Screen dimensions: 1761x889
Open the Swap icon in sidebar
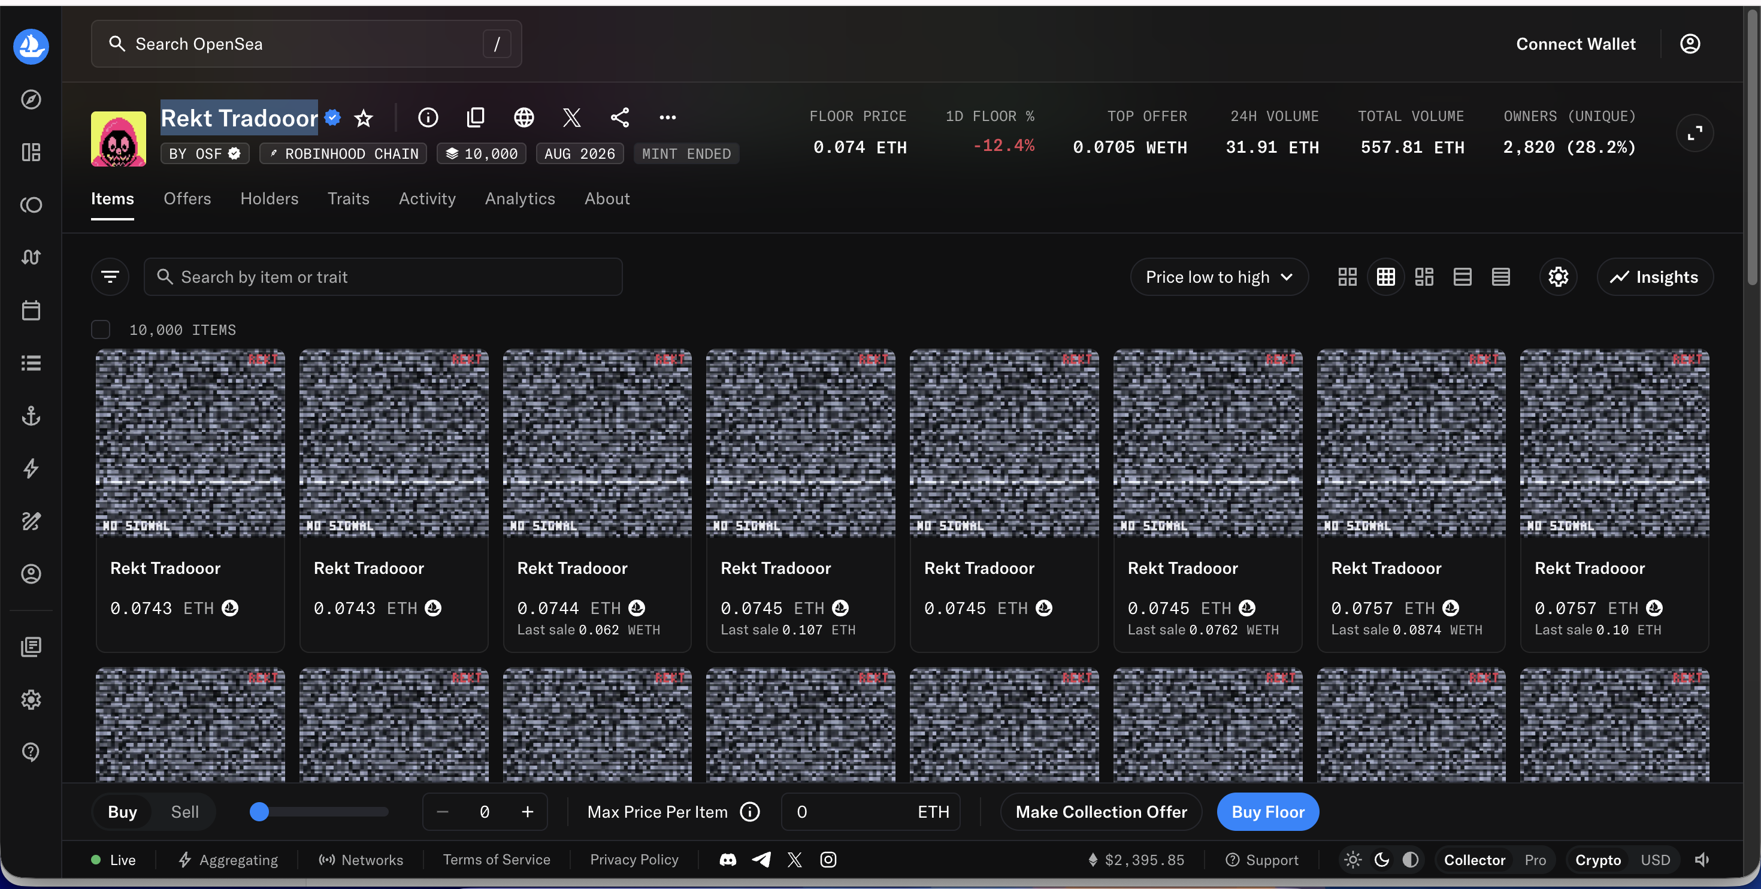(31, 257)
